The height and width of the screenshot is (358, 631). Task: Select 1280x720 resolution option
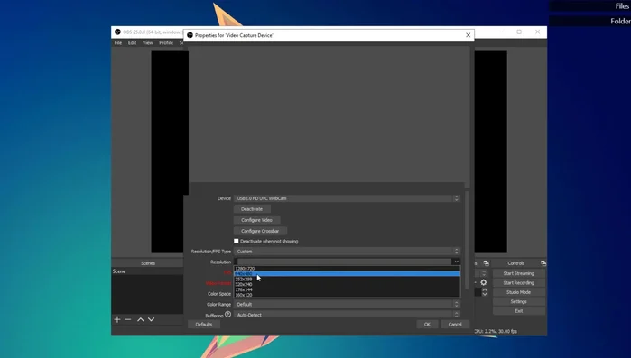347,269
